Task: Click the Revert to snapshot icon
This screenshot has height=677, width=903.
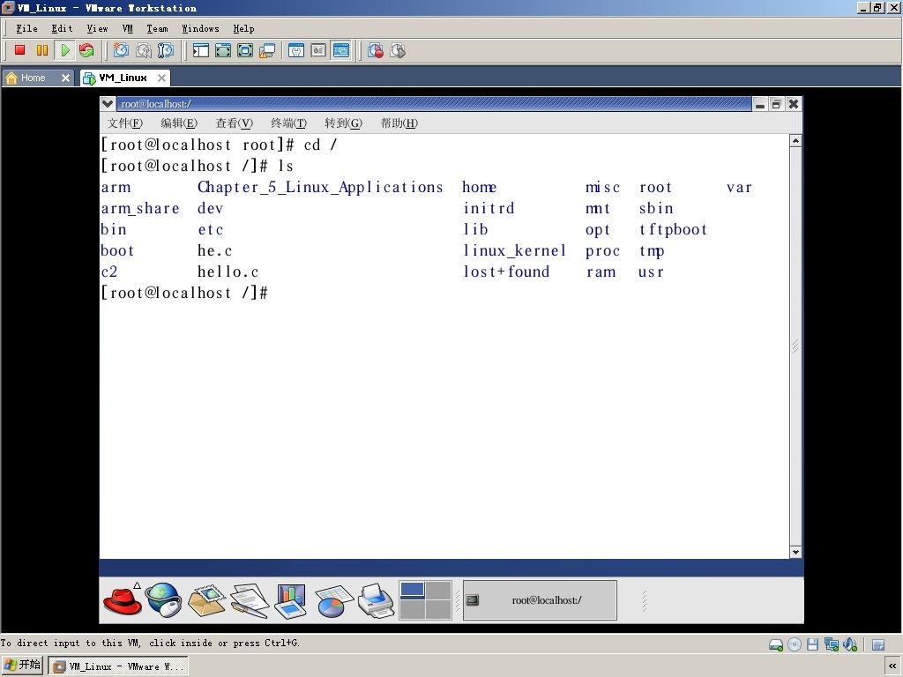Action: pos(144,50)
